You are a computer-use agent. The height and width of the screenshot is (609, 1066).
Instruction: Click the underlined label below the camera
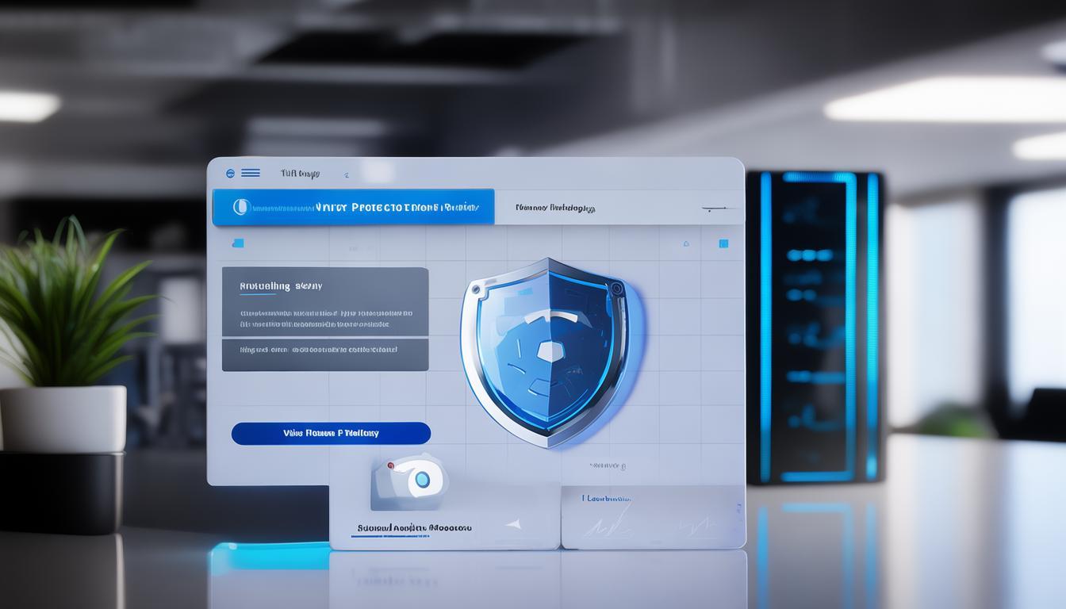tap(414, 527)
